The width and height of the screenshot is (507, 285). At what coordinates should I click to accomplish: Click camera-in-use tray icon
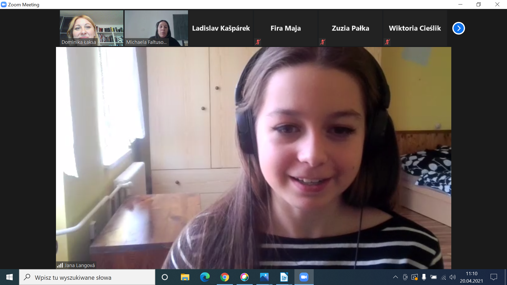(x=405, y=277)
